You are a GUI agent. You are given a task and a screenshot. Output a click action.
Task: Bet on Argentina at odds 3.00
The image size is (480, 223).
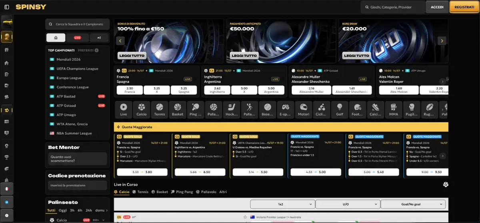(271, 90)
